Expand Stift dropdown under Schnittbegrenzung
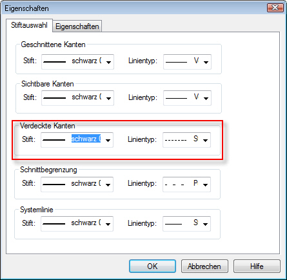The width and height of the screenshot is (287, 280). tap(77, 185)
